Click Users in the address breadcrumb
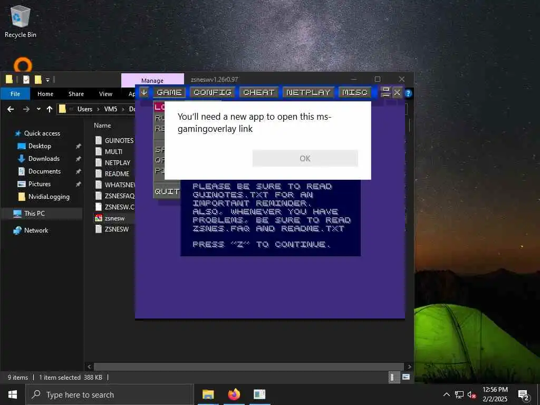This screenshot has width=540, height=405. click(85, 109)
